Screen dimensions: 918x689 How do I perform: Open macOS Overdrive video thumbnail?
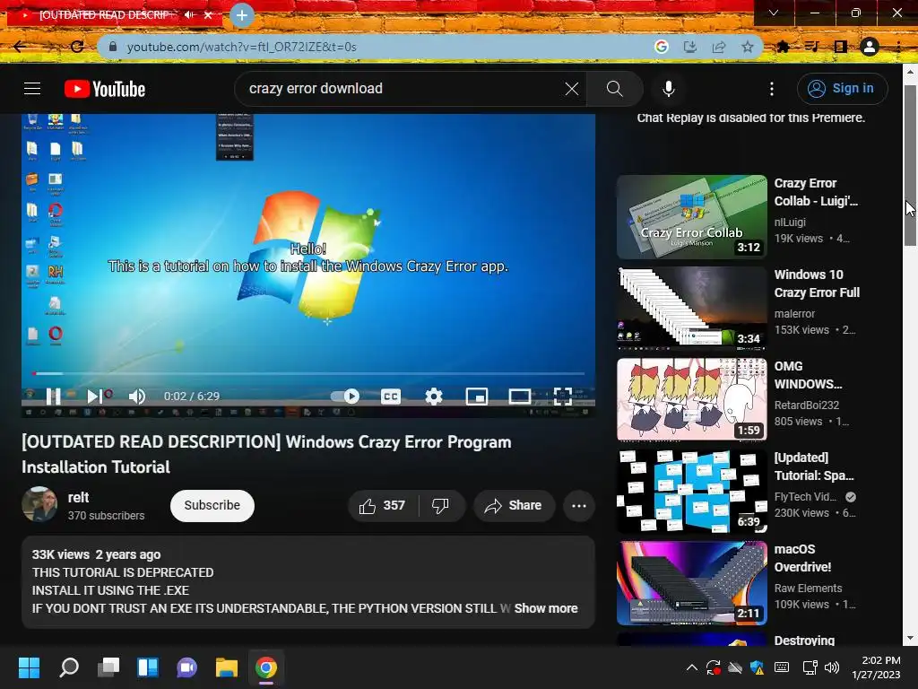[x=692, y=583]
